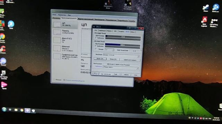Open the Службы tab in Task Manager
Viewport: 222px width, 124px height.
tap(132, 21)
